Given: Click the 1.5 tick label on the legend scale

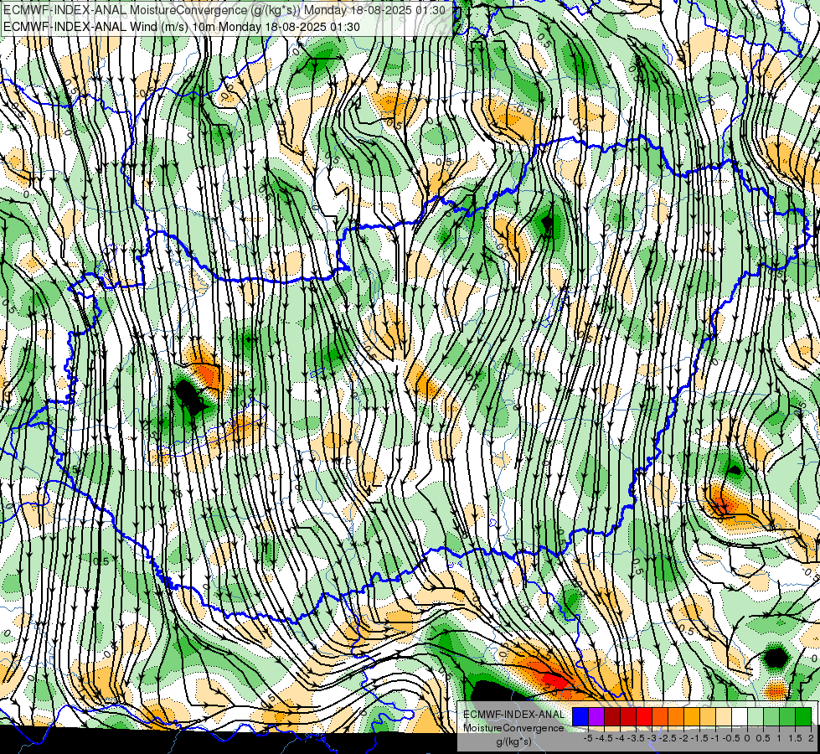Looking at the screenshot, I should [795, 738].
